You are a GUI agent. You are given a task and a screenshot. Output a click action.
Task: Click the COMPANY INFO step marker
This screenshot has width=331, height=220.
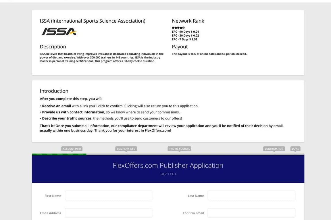tap(126, 148)
